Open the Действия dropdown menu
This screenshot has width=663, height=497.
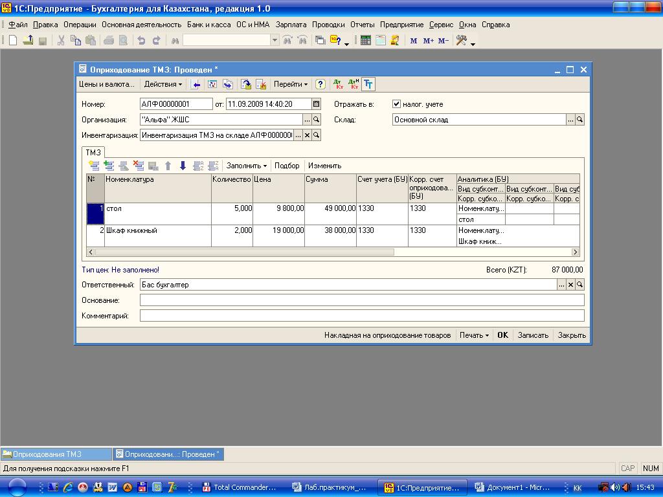coord(163,85)
